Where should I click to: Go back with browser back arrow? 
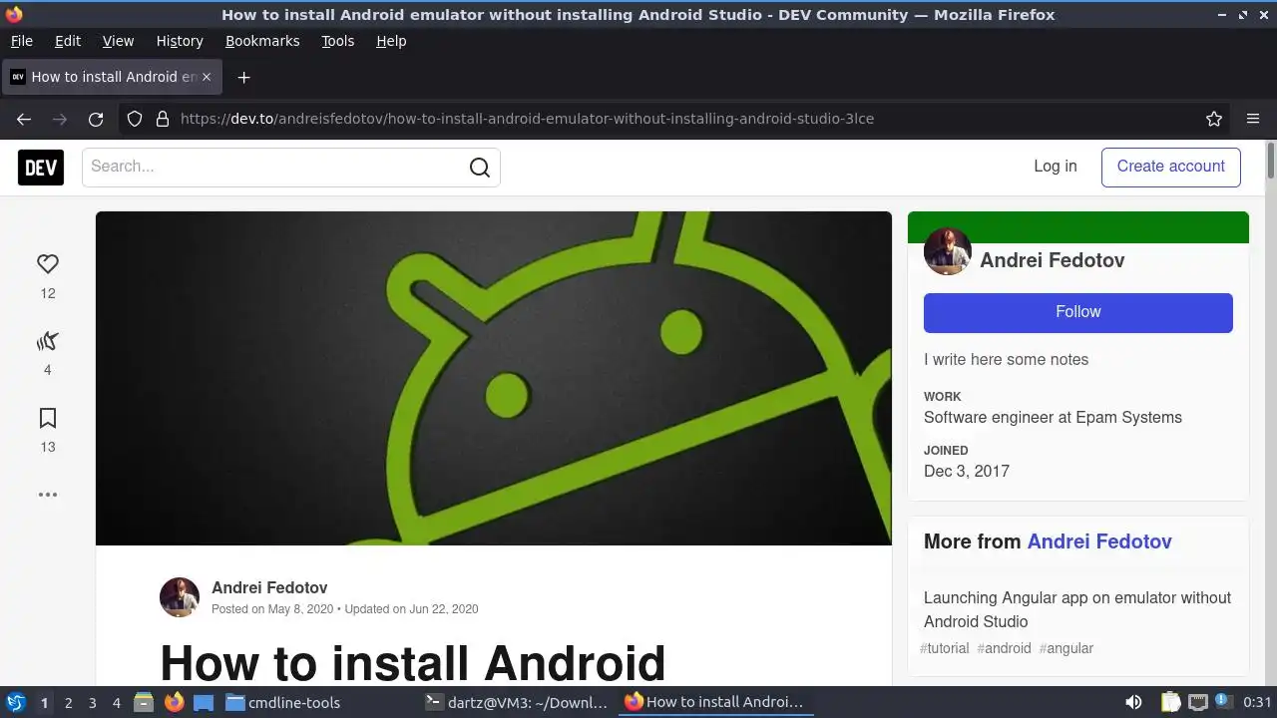click(24, 119)
